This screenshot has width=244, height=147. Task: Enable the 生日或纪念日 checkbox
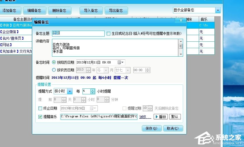pyautogui.click(x=108, y=33)
